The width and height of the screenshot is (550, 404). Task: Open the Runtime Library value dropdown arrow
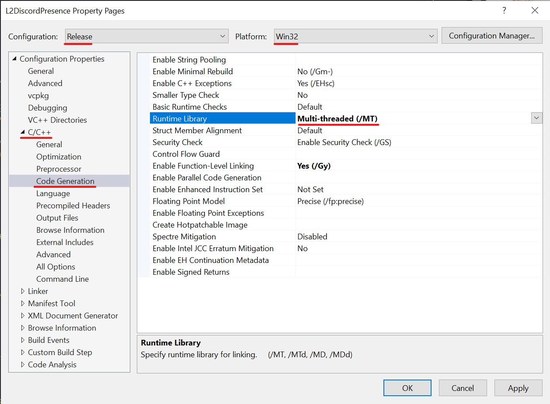point(536,118)
